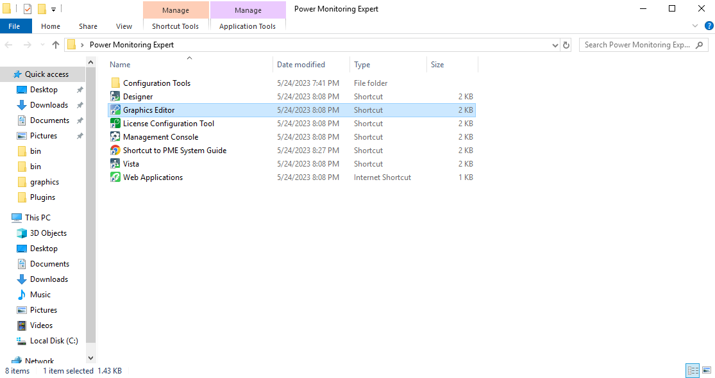Open the Application Tools tab
This screenshot has height=378, width=715.
click(x=248, y=26)
